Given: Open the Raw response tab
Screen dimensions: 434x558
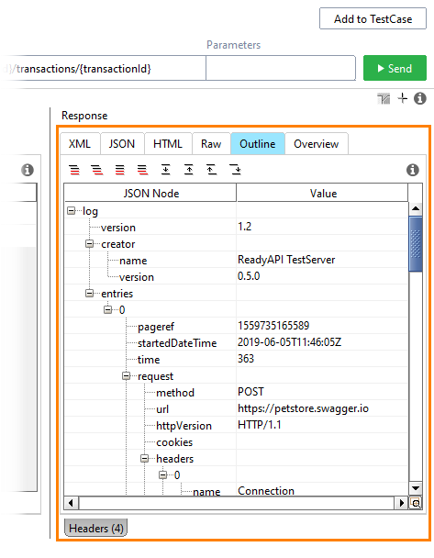Looking at the screenshot, I should click(x=211, y=144).
